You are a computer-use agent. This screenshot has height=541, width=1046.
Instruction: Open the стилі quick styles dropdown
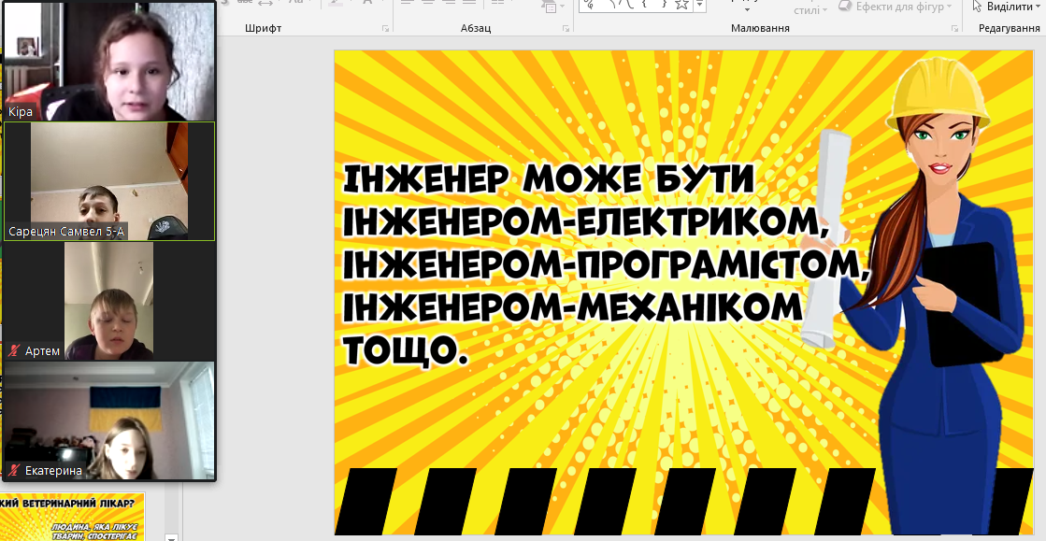[x=824, y=10]
